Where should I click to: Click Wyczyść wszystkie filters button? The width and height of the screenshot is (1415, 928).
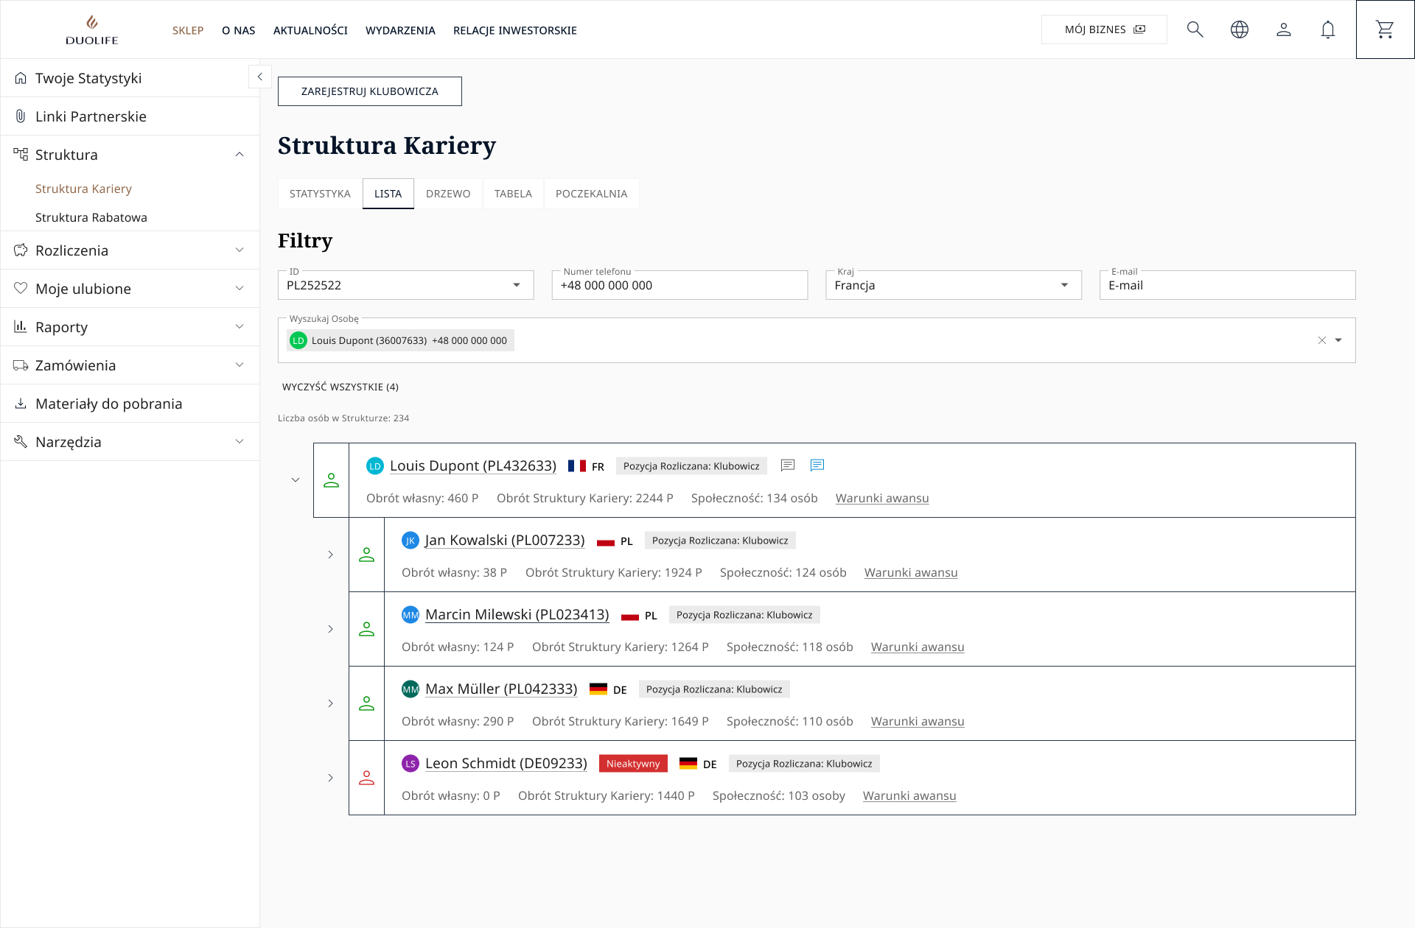(x=340, y=387)
